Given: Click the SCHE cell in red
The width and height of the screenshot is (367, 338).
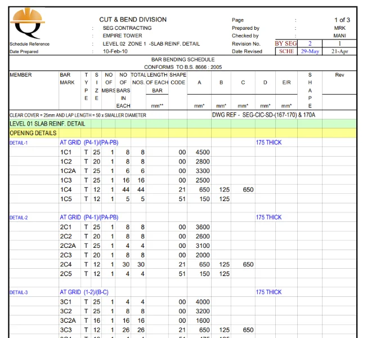Looking at the screenshot, I should (287, 51).
